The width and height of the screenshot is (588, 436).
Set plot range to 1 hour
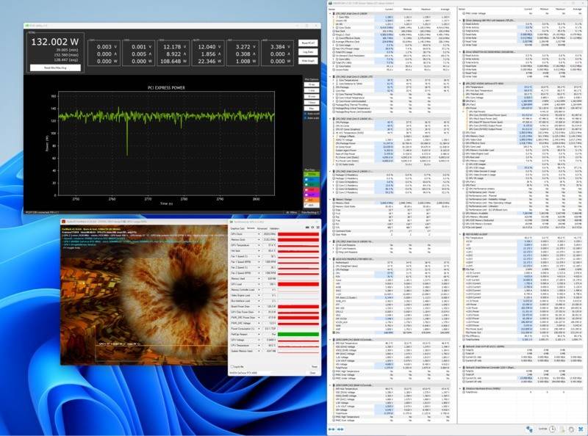coord(311,103)
